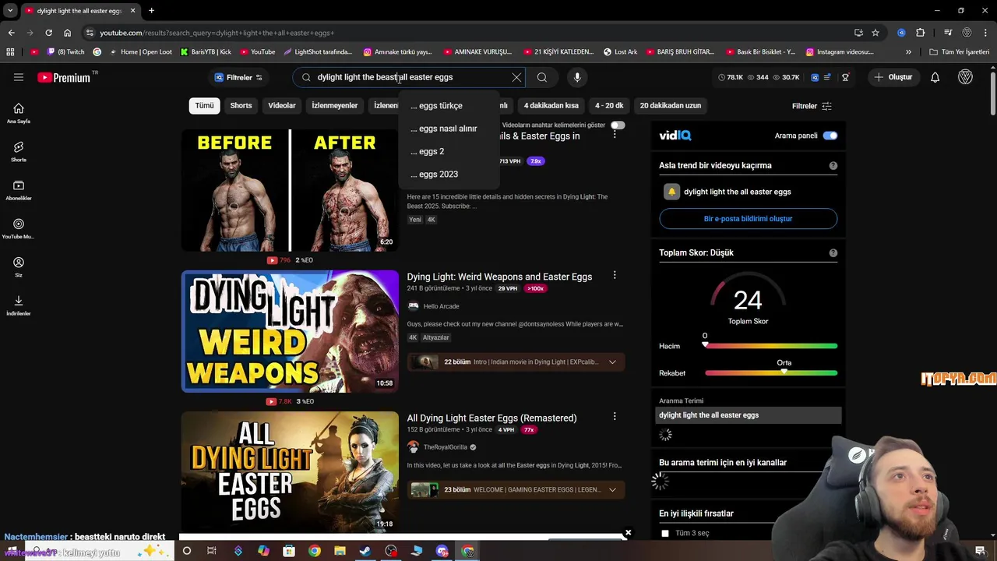Open Steam from the taskbar
Image resolution: width=997 pixels, height=561 pixels.
pyautogui.click(x=365, y=551)
